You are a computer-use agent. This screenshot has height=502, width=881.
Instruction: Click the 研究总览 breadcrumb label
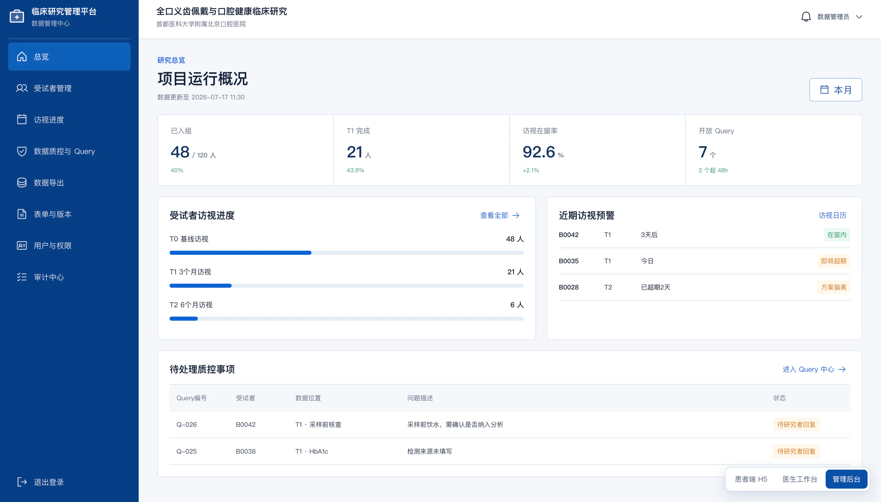[x=171, y=60]
